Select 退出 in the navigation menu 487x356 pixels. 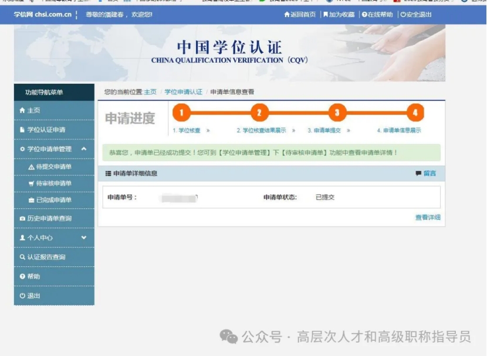click(54, 296)
